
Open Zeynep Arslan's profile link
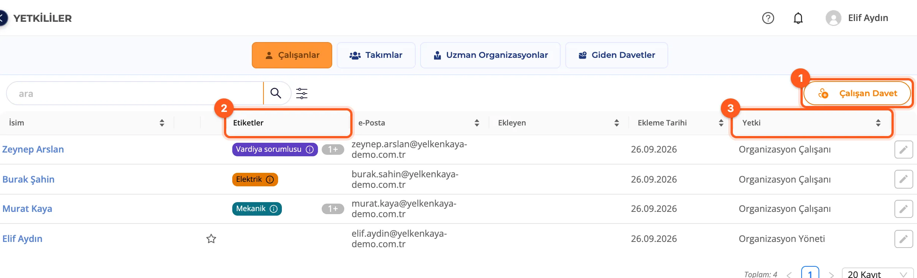(x=33, y=150)
